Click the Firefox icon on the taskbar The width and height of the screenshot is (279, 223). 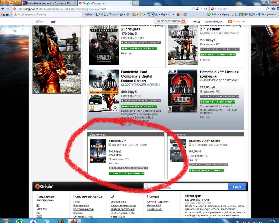pos(75,221)
